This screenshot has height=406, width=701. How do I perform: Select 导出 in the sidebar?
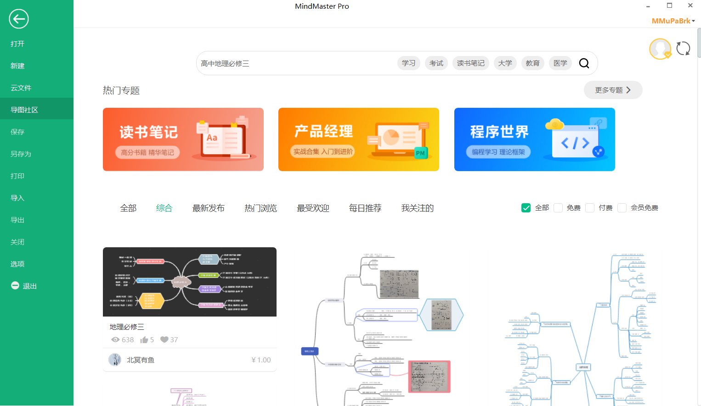pyautogui.click(x=37, y=220)
